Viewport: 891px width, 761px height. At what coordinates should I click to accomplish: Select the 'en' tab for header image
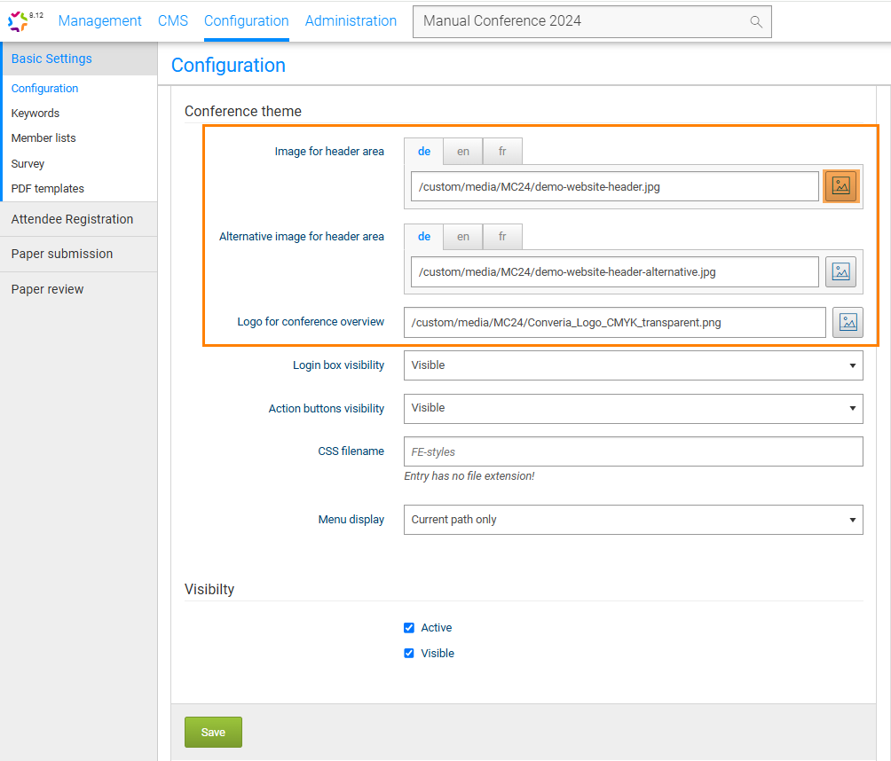[x=463, y=152]
